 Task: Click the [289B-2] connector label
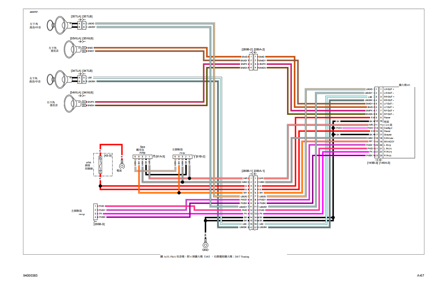click(x=247, y=49)
